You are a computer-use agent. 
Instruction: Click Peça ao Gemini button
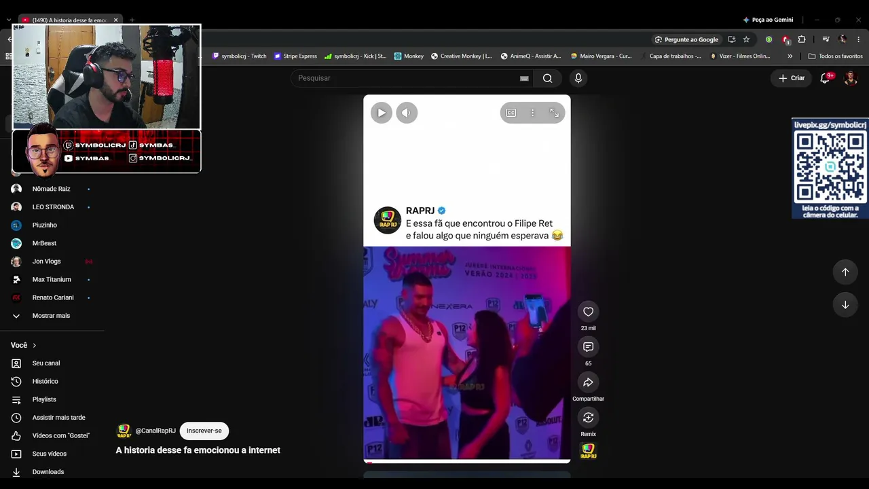coord(768,20)
